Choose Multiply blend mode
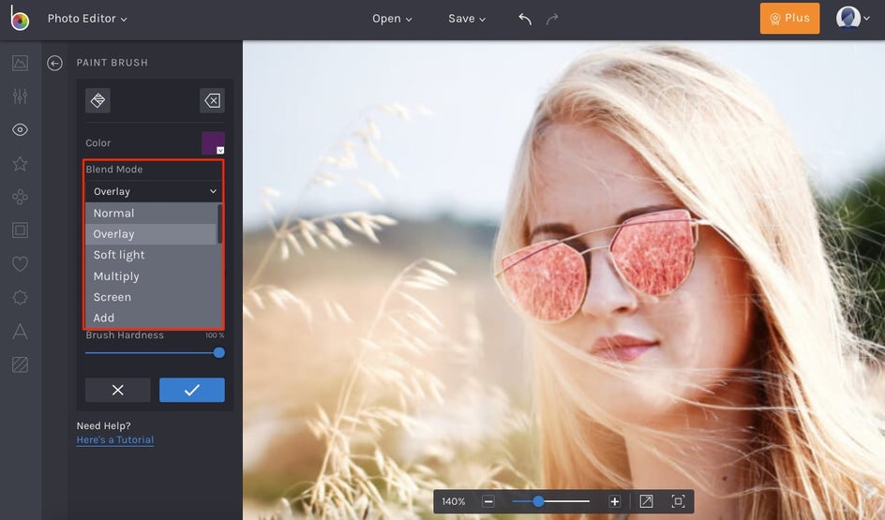This screenshot has height=520, width=885. click(x=151, y=276)
